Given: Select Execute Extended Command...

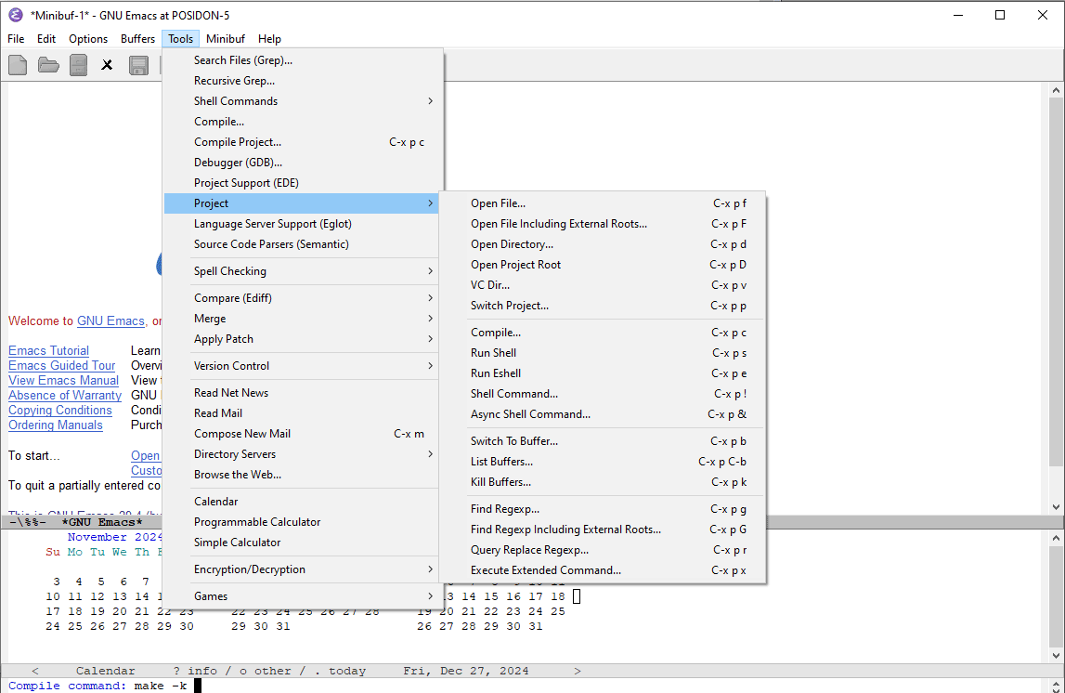Looking at the screenshot, I should tap(603, 570).
